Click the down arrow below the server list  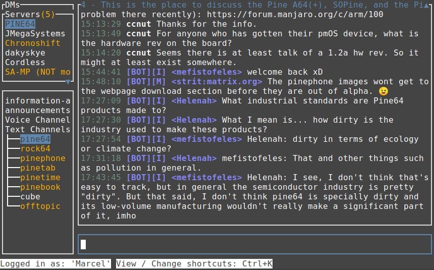click(x=68, y=82)
